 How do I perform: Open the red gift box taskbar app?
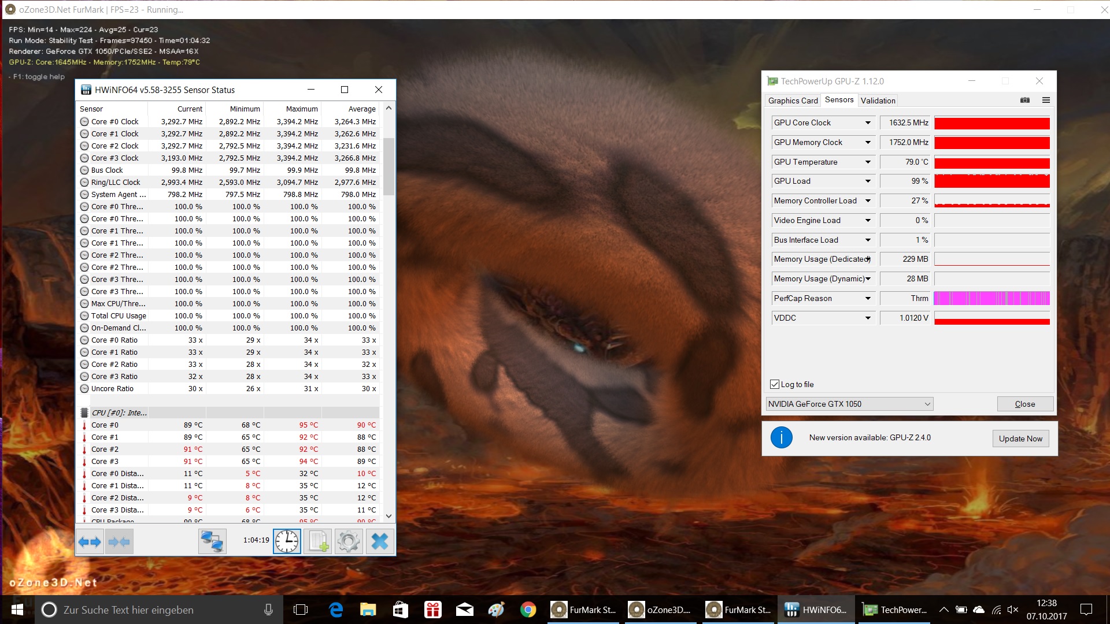point(432,610)
